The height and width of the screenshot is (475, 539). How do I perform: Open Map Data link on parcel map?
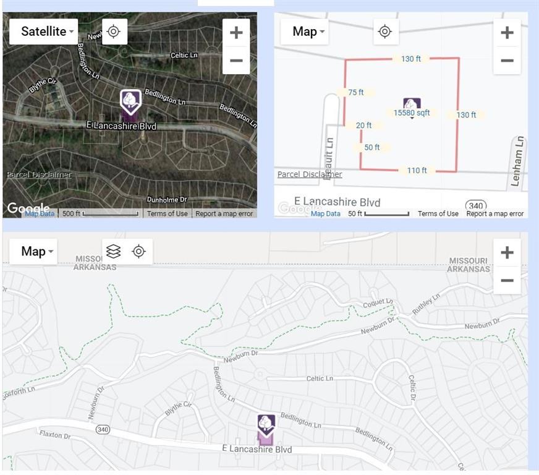click(326, 213)
